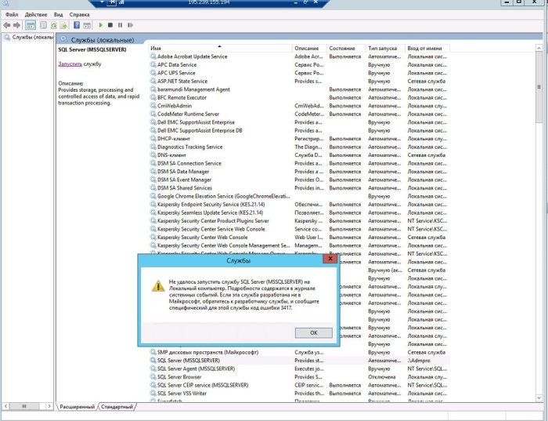Open the Файл menu
The width and height of the screenshot is (548, 421).
coord(12,14)
